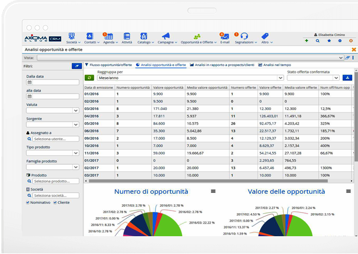The width and height of the screenshot is (358, 254).
Task: Open the Campagne megaphone icon
Action: [165, 36]
